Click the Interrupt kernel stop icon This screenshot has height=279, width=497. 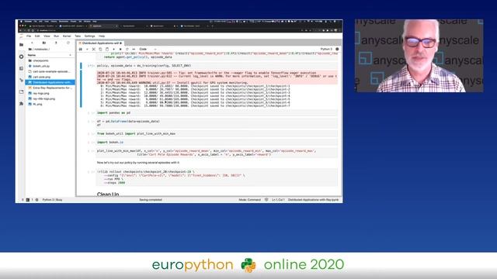point(120,50)
